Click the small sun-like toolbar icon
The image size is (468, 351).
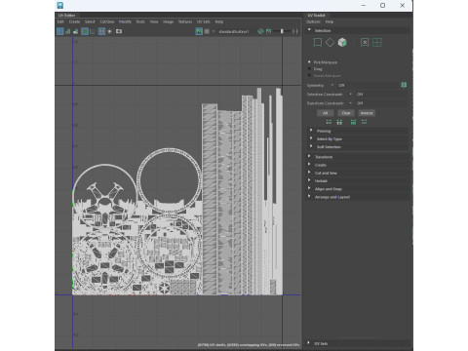[110, 31]
